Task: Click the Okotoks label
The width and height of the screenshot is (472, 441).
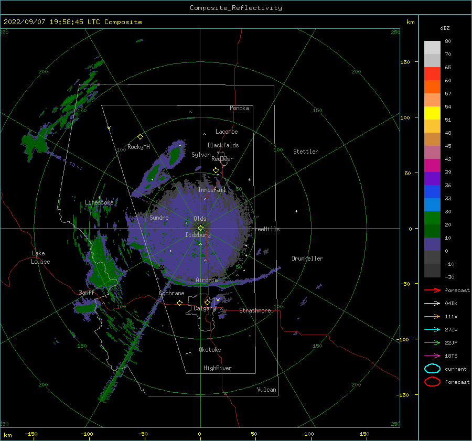Action: tap(210, 350)
